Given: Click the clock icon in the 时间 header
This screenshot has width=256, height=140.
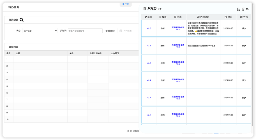Looking at the screenshot, I should [x=226, y=17].
